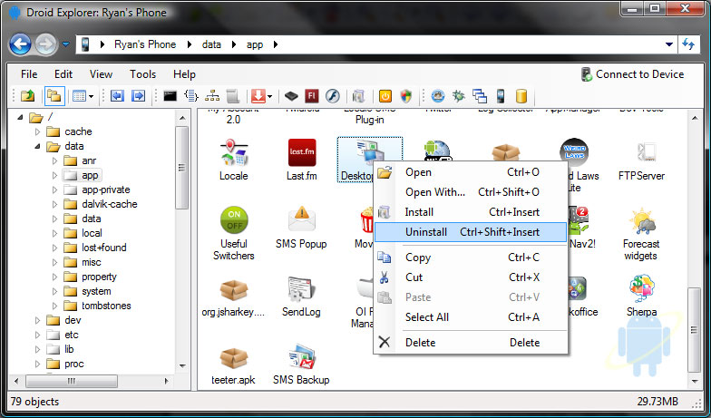Click the round blue face toolbar icon
Screen dimensions: 711x418
(437, 96)
